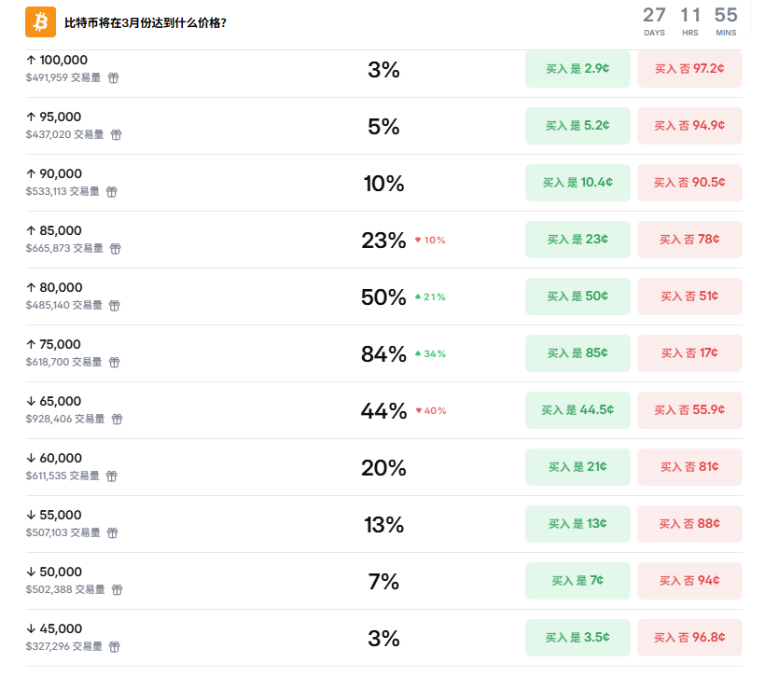Click 买入 是 2.9¢ for the 100,000 outcome
Image resolution: width=765 pixels, height=676 pixels.
coord(577,69)
